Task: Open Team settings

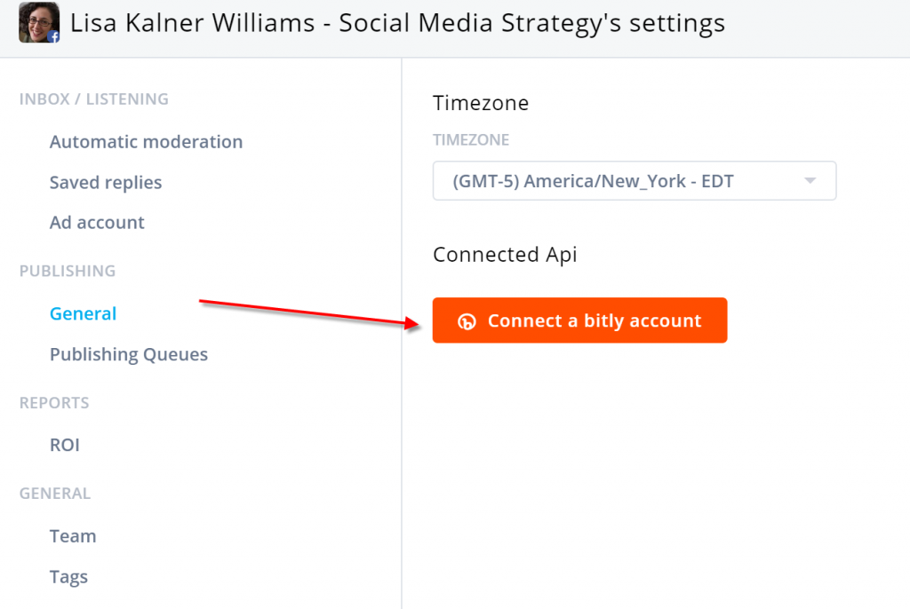Action: tap(73, 536)
